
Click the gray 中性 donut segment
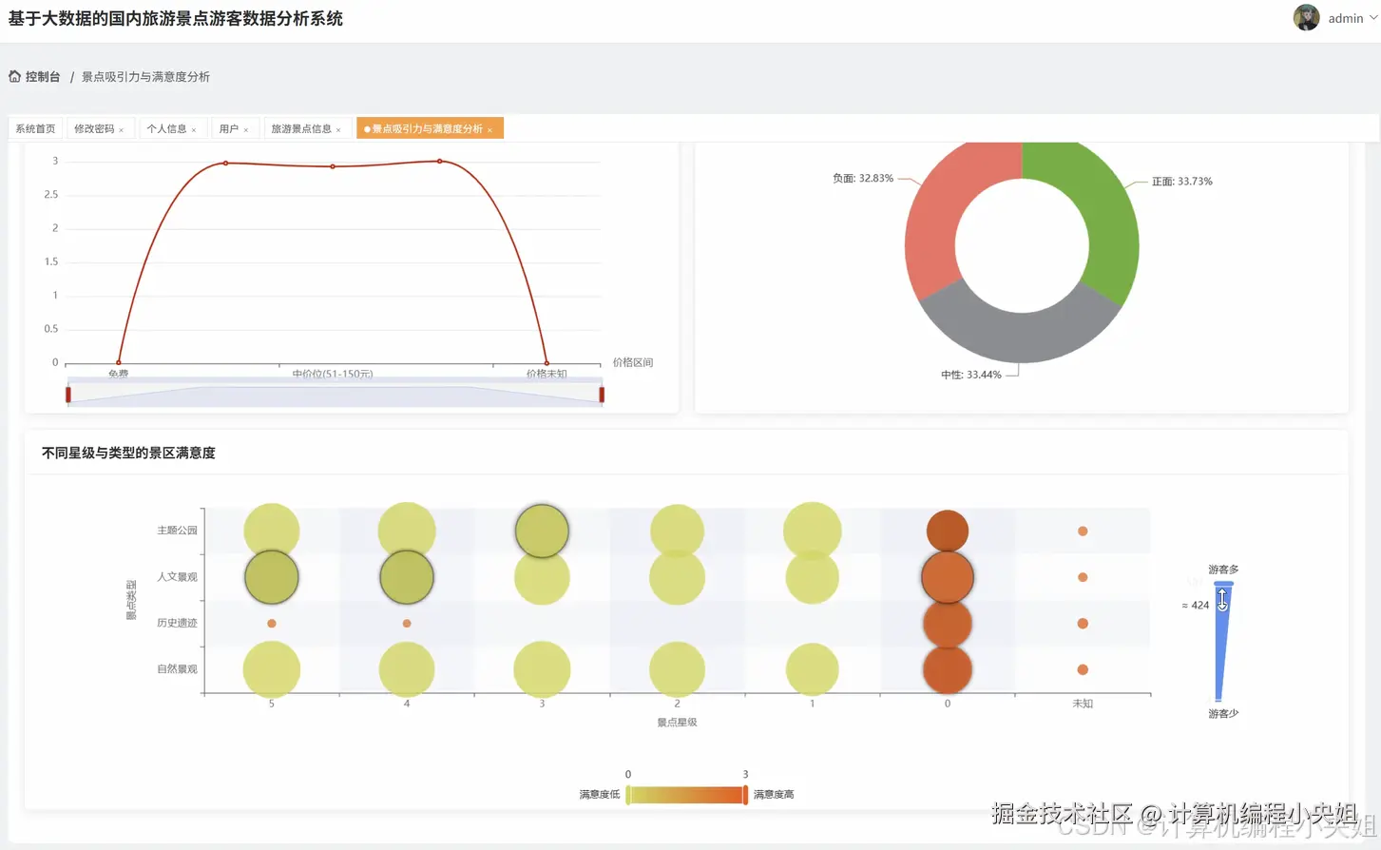tap(1020, 335)
